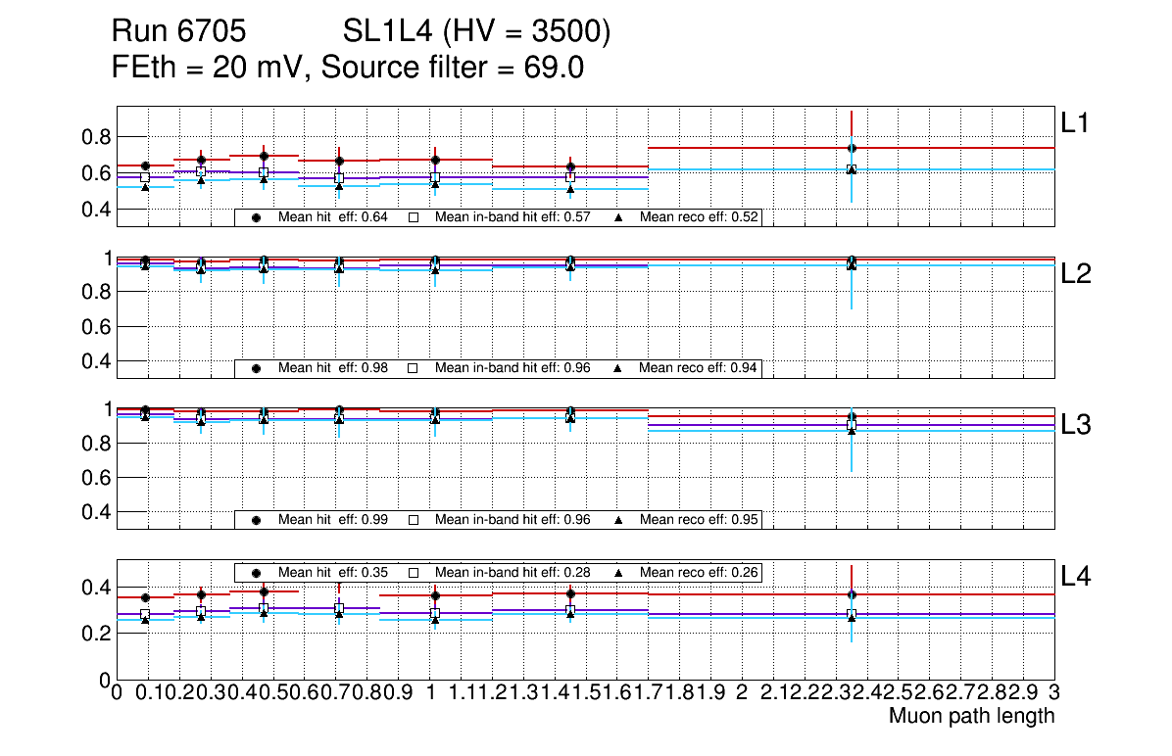
Task: Click the L4 panel label
Action: (1075, 577)
